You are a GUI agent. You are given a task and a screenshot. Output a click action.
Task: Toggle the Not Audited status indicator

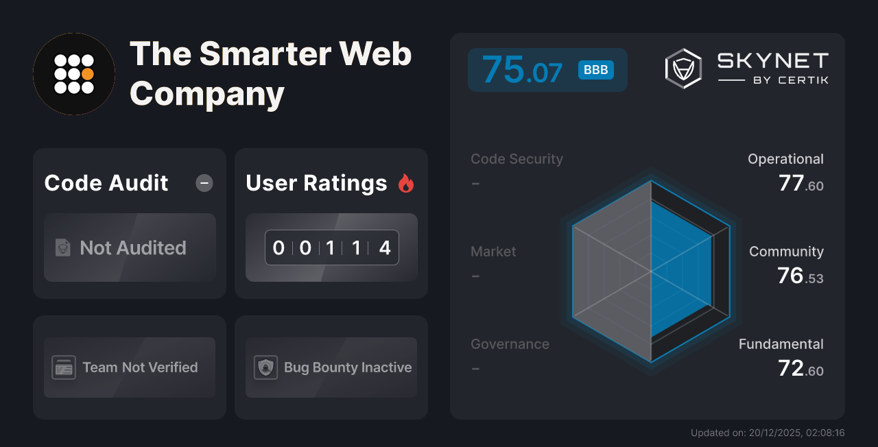pyautogui.click(x=130, y=248)
